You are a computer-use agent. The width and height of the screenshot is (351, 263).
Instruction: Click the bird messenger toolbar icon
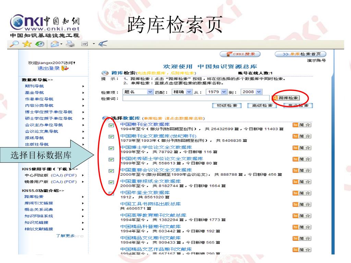(x=103, y=44)
